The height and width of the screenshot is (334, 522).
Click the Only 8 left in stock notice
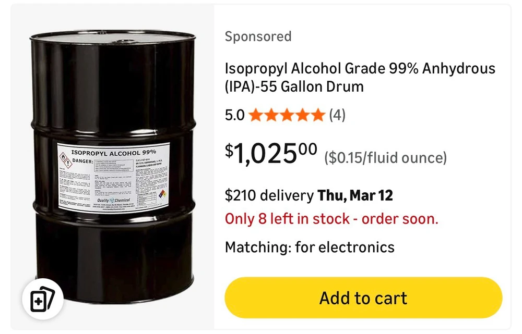pyautogui.click(x=331, y=219)
